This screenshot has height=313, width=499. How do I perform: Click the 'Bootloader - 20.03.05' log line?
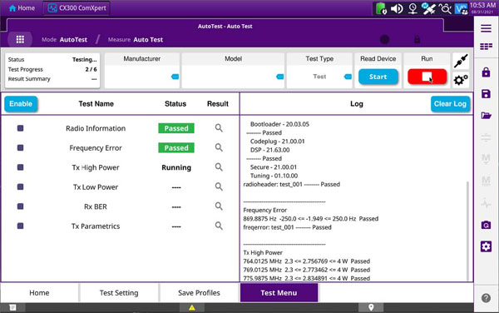[x=279, y=124]
